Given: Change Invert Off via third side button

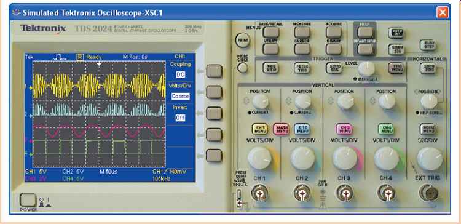Looking at the screenshot, I should (x=214, y=113).
